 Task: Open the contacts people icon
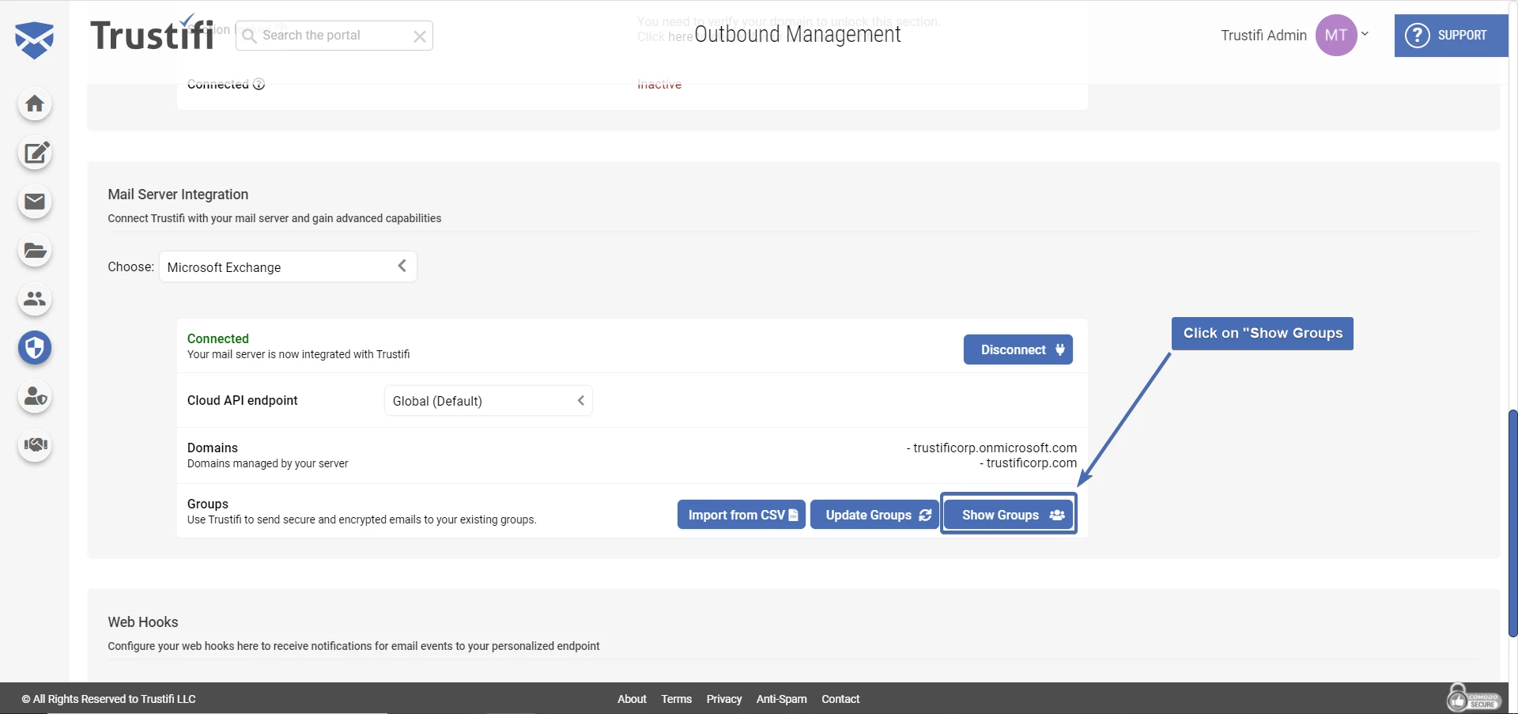point(35,300)
